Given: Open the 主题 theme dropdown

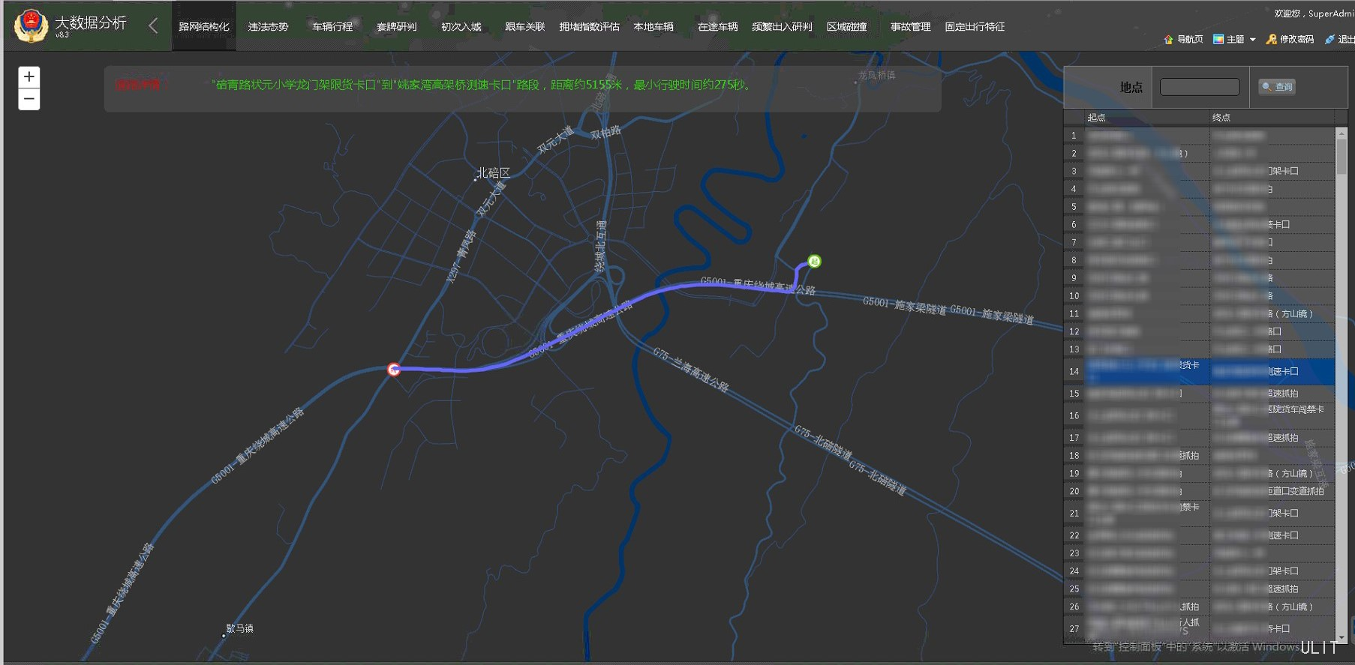Looking at the screenshot, I should pos(1234,39).
